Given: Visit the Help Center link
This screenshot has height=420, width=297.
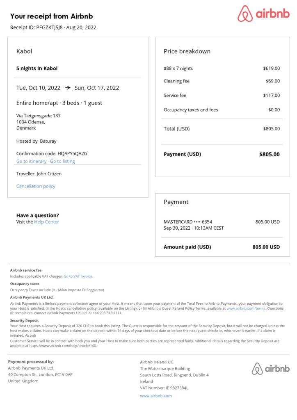Looking at the screenshot, I should (46, 222).
